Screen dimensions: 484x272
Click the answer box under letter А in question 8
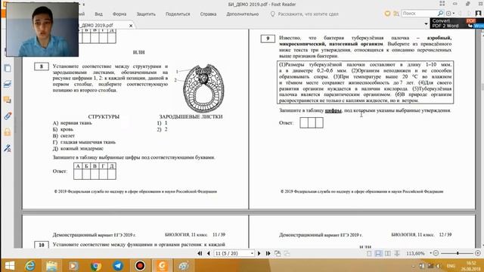click(x=78, y=175)
